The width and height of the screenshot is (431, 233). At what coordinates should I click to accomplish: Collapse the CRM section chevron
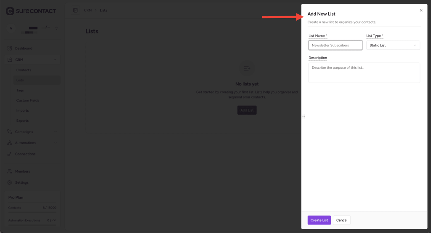55,60
